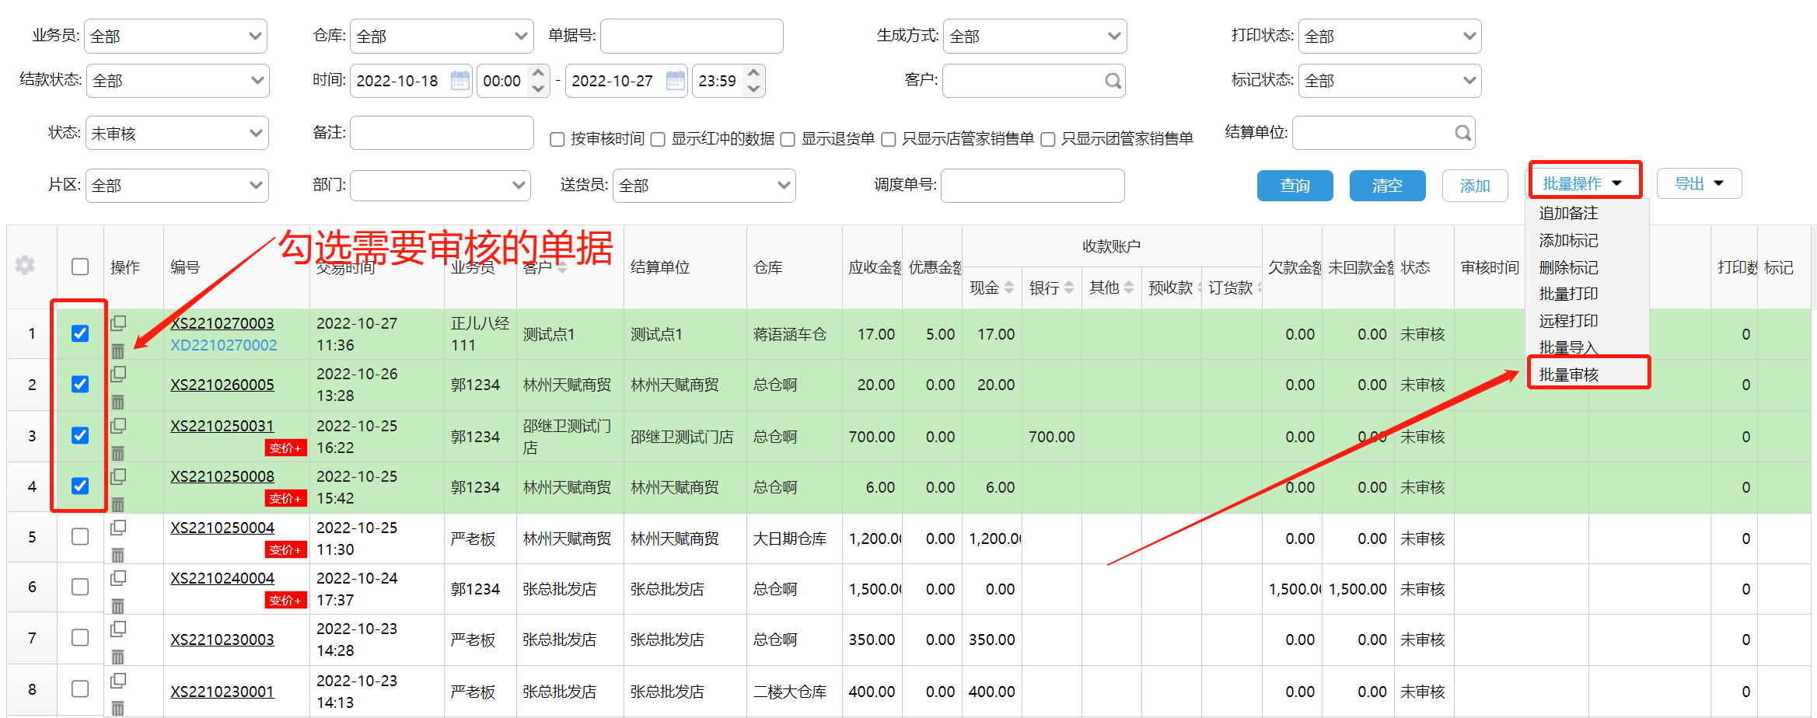1817x718 pixels.
Task: Expand the 导出 dropdown button
Action: (x=1699, y=184)
